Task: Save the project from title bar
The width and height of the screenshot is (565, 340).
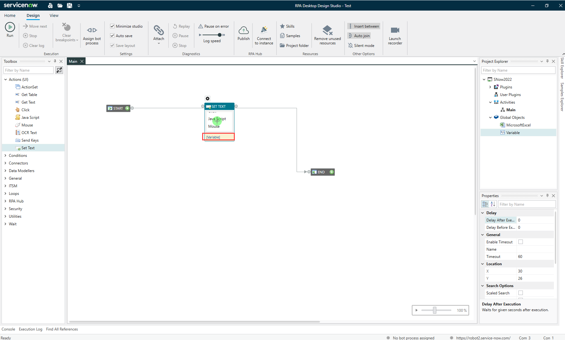Action: [69, 5]
